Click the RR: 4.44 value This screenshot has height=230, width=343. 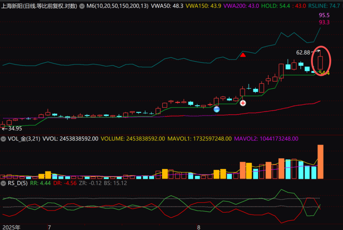[x=40, y=183]
